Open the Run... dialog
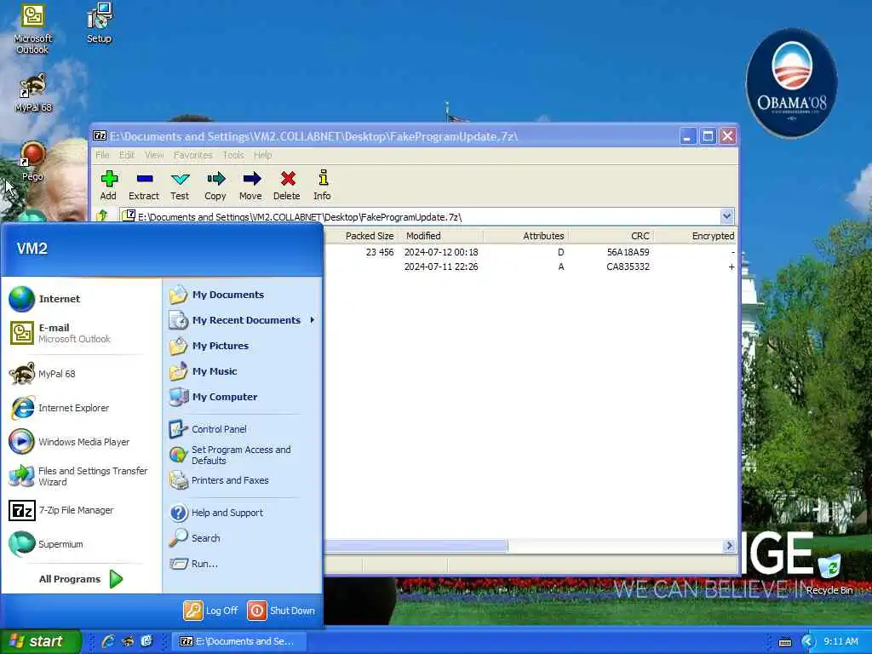 pyautogui.click(x=242, y=564)
